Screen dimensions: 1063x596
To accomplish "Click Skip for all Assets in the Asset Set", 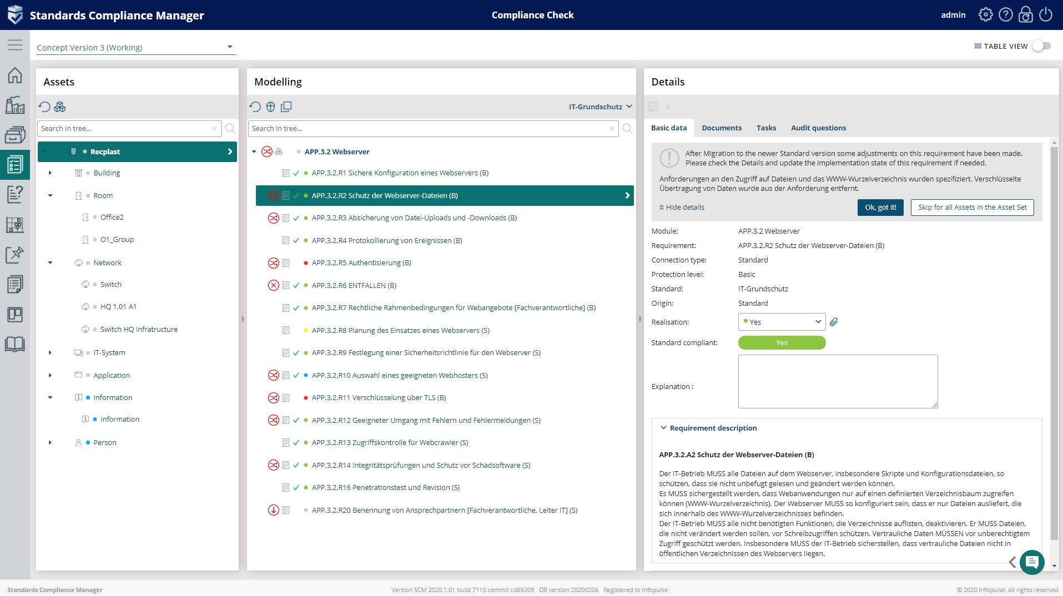I will tap(972, 208).
